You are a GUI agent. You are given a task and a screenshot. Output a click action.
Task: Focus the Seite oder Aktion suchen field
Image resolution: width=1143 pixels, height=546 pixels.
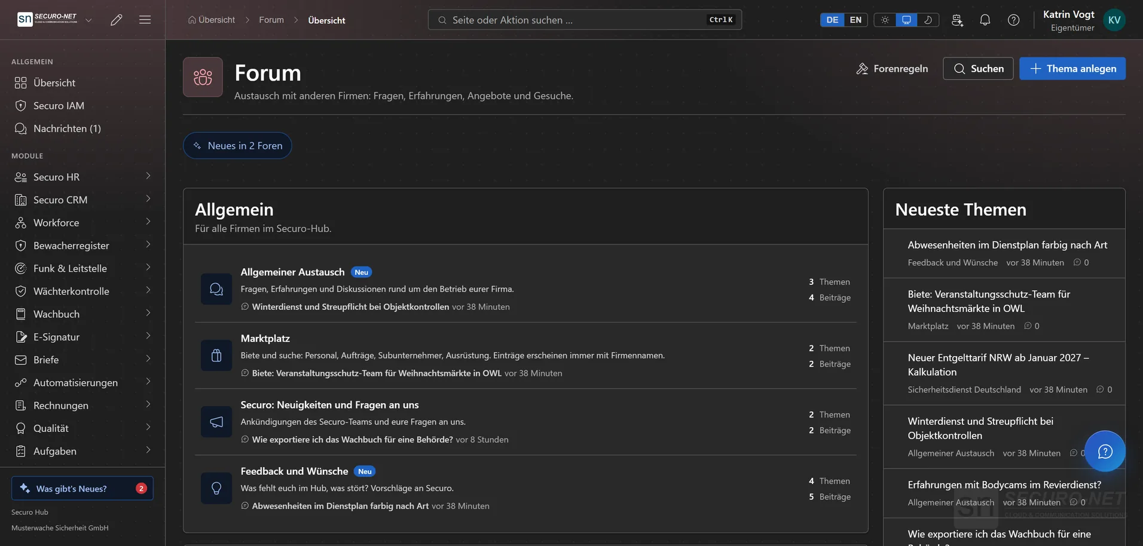[x=585, y=20]
